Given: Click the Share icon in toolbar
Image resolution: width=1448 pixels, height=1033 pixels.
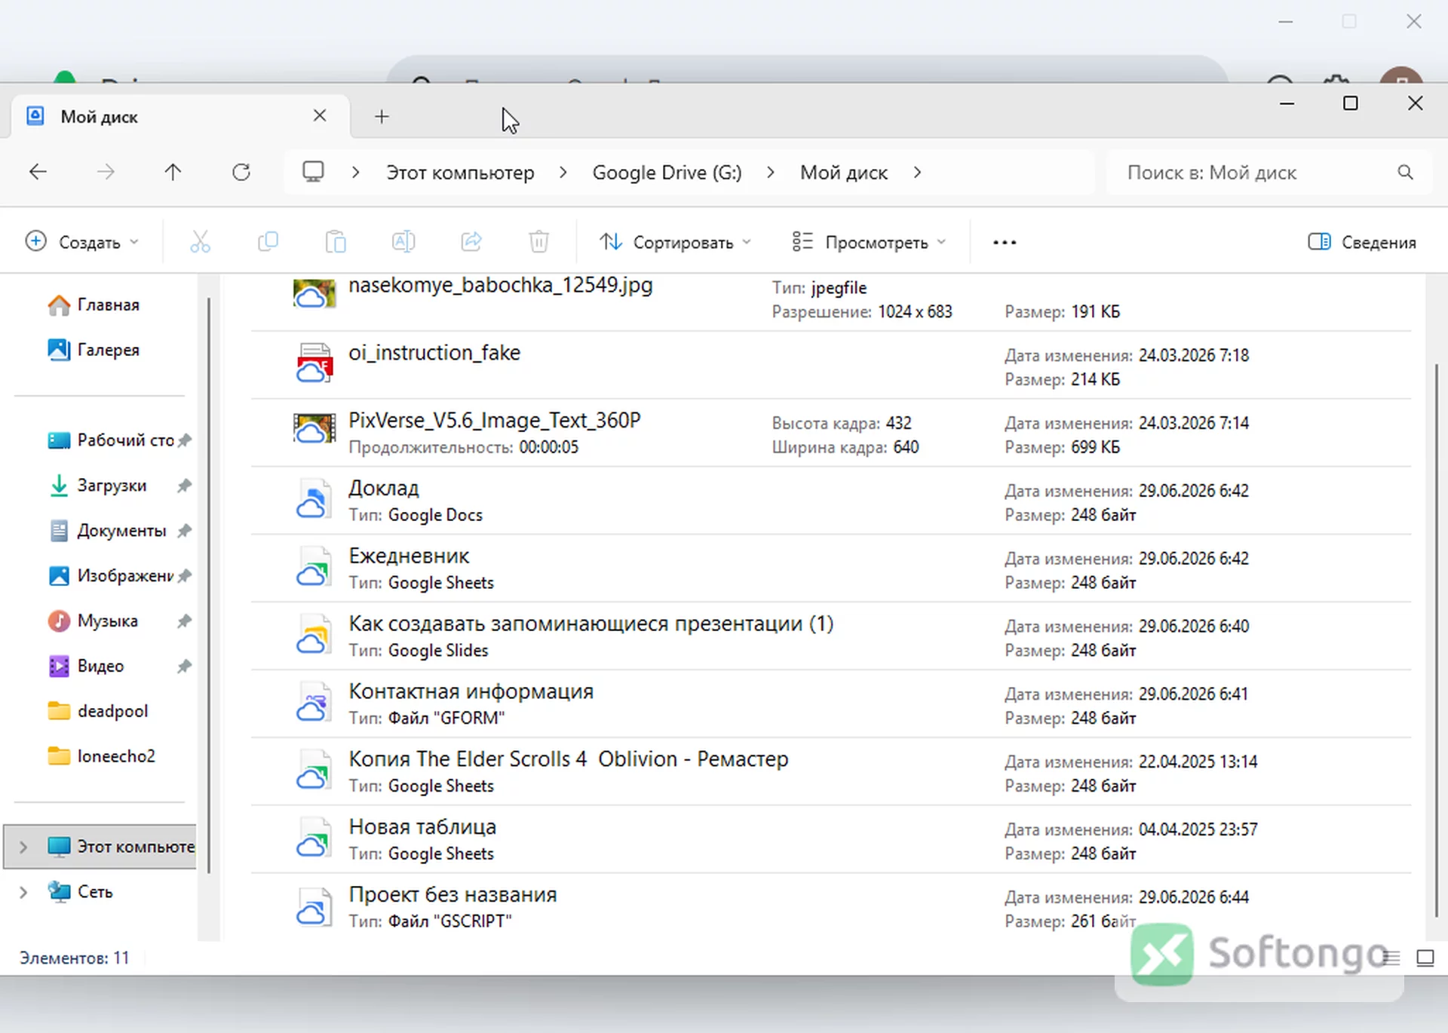Looking at the screenshot, I should (x=471, y=242).
